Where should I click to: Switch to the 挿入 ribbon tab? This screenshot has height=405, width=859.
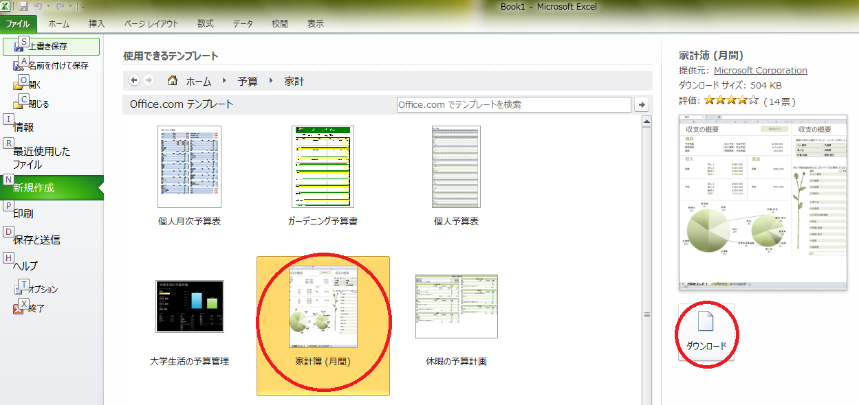pyautogui.click(x=97, y=23)
